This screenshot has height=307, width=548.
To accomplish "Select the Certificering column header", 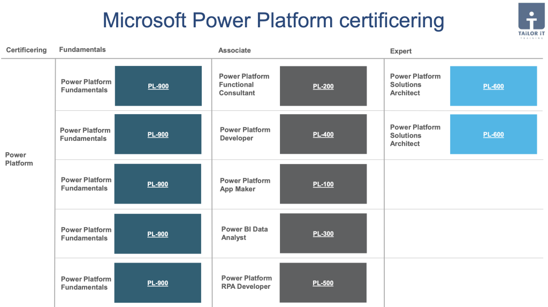I will tap(26, 50).
